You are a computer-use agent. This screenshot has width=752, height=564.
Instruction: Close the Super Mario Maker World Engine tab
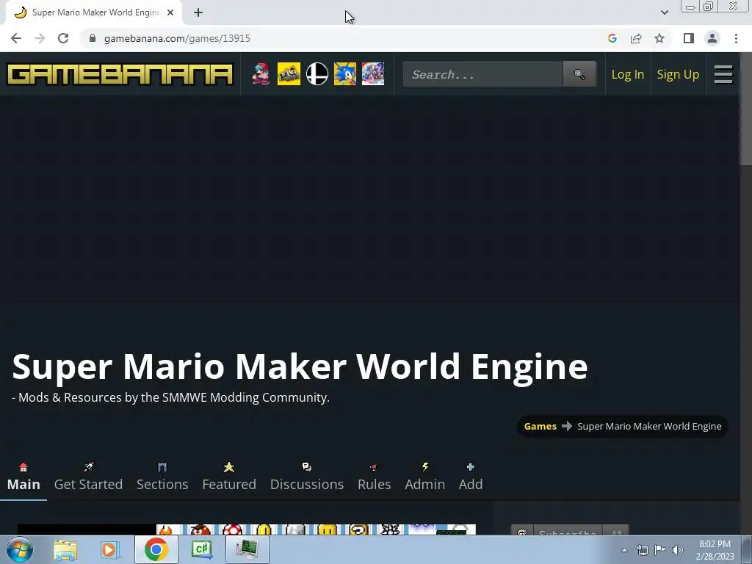170,12
